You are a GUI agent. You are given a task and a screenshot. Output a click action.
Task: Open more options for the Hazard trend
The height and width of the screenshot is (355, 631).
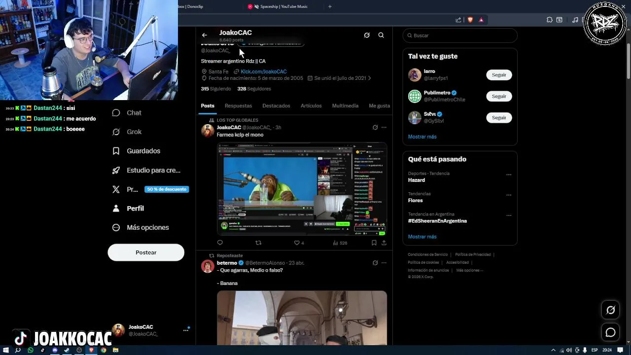509,175
